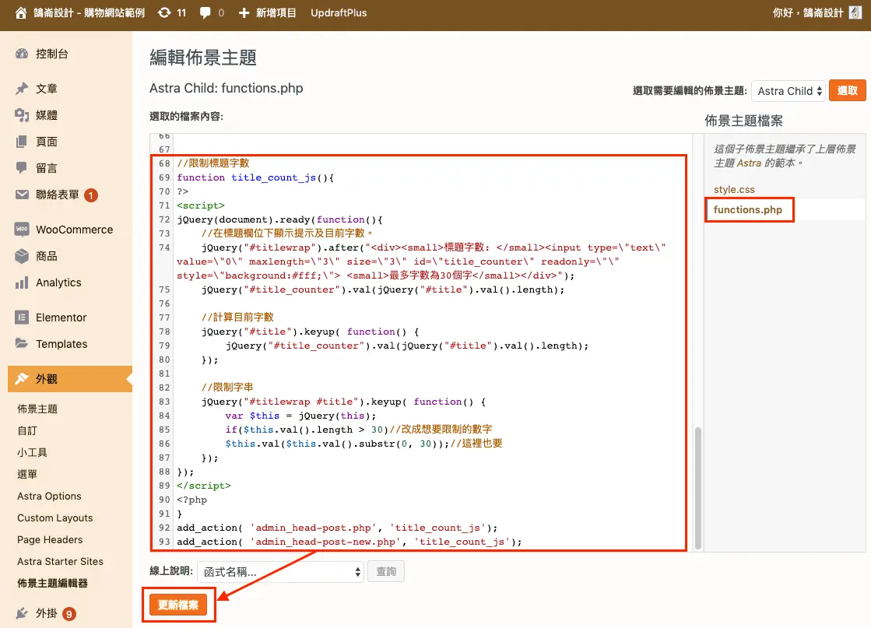Click the 控制台 dashboard icon

22,54
